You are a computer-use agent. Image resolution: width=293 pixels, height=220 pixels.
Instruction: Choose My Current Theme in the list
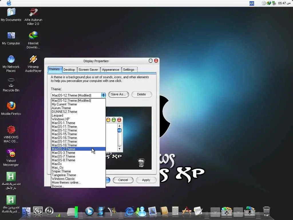click(78, 104)
